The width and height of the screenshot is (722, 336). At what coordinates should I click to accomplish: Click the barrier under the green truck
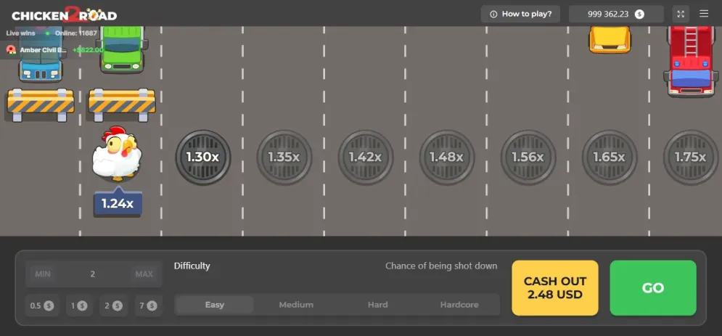pos(122,105)
